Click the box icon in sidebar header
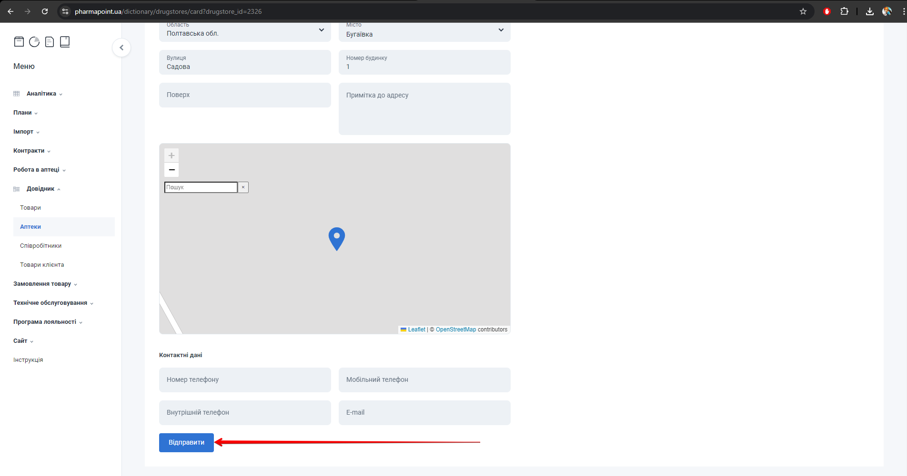 click(19, 42)
